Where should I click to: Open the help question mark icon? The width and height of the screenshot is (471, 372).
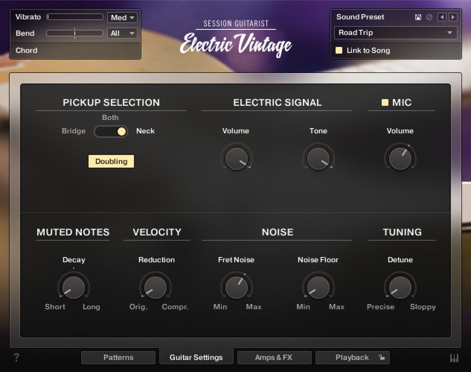(x=16, y=357)
